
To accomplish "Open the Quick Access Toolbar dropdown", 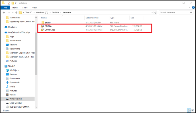I will pos(16,3).
